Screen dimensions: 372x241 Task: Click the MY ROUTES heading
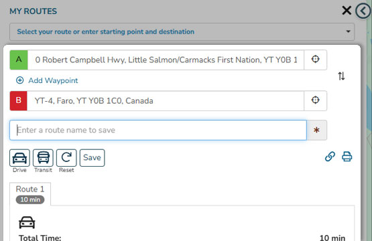34,11
